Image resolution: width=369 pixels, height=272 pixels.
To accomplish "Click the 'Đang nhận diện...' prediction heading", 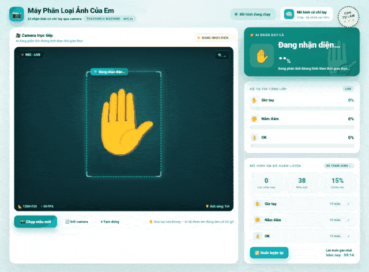I will click(309, 45).
